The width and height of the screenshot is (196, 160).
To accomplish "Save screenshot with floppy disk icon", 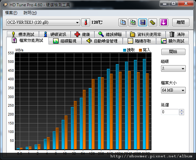I will [x=143, y=22].
